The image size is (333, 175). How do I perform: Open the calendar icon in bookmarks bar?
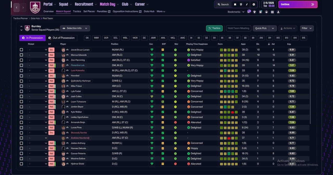coord(272,12)
